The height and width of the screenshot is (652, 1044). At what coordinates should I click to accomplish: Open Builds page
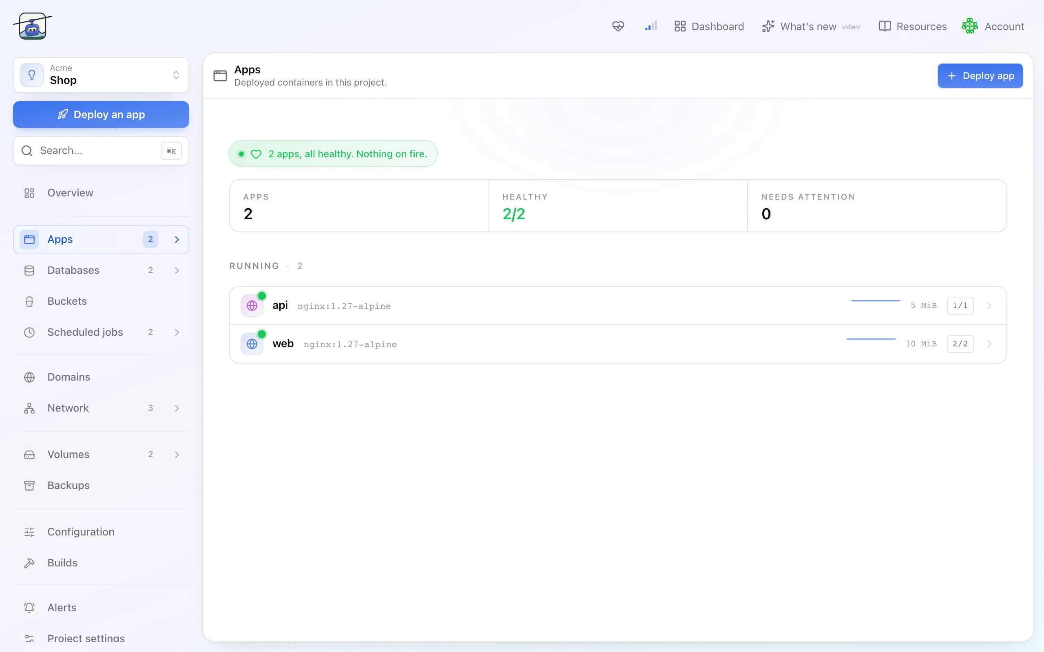(101, 563)
